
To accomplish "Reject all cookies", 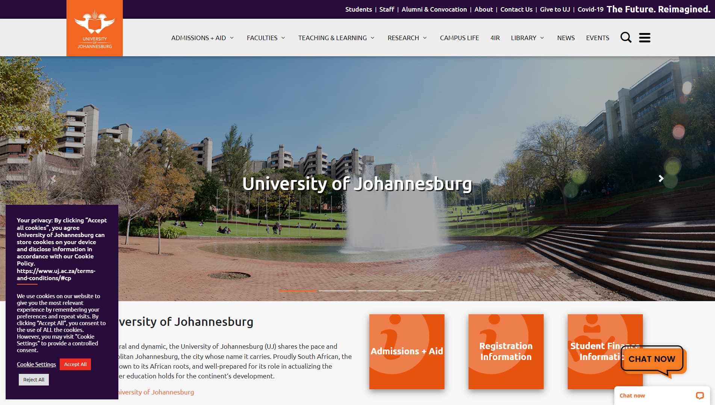I will (34, 379).
